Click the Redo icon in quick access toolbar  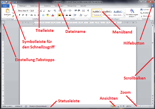14,2
